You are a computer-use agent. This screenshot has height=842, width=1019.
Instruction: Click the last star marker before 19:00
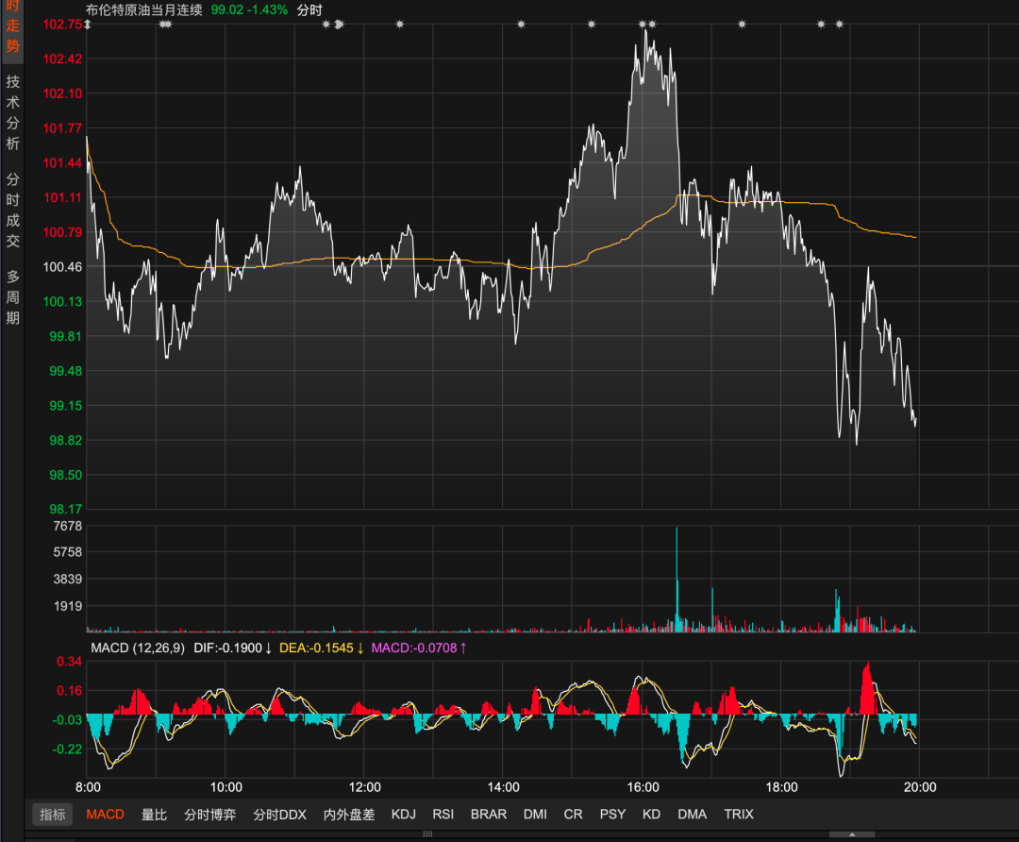[x=839, y=24]
